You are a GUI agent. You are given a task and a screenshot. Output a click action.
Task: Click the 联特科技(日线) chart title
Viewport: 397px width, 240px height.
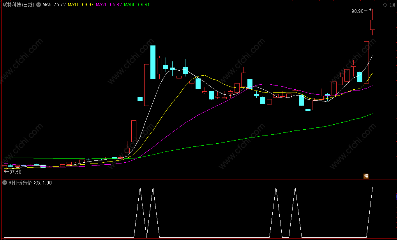[18, 5]
